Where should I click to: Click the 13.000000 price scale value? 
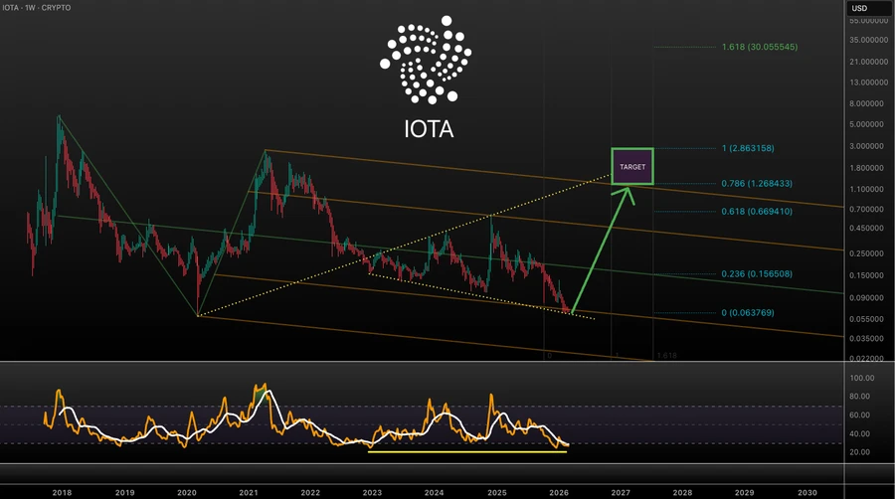(x=869, y=83)
